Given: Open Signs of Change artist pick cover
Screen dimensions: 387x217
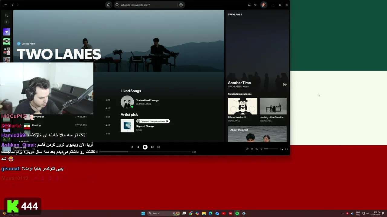Looking at the screenshot, I should [x=127, y=126].
